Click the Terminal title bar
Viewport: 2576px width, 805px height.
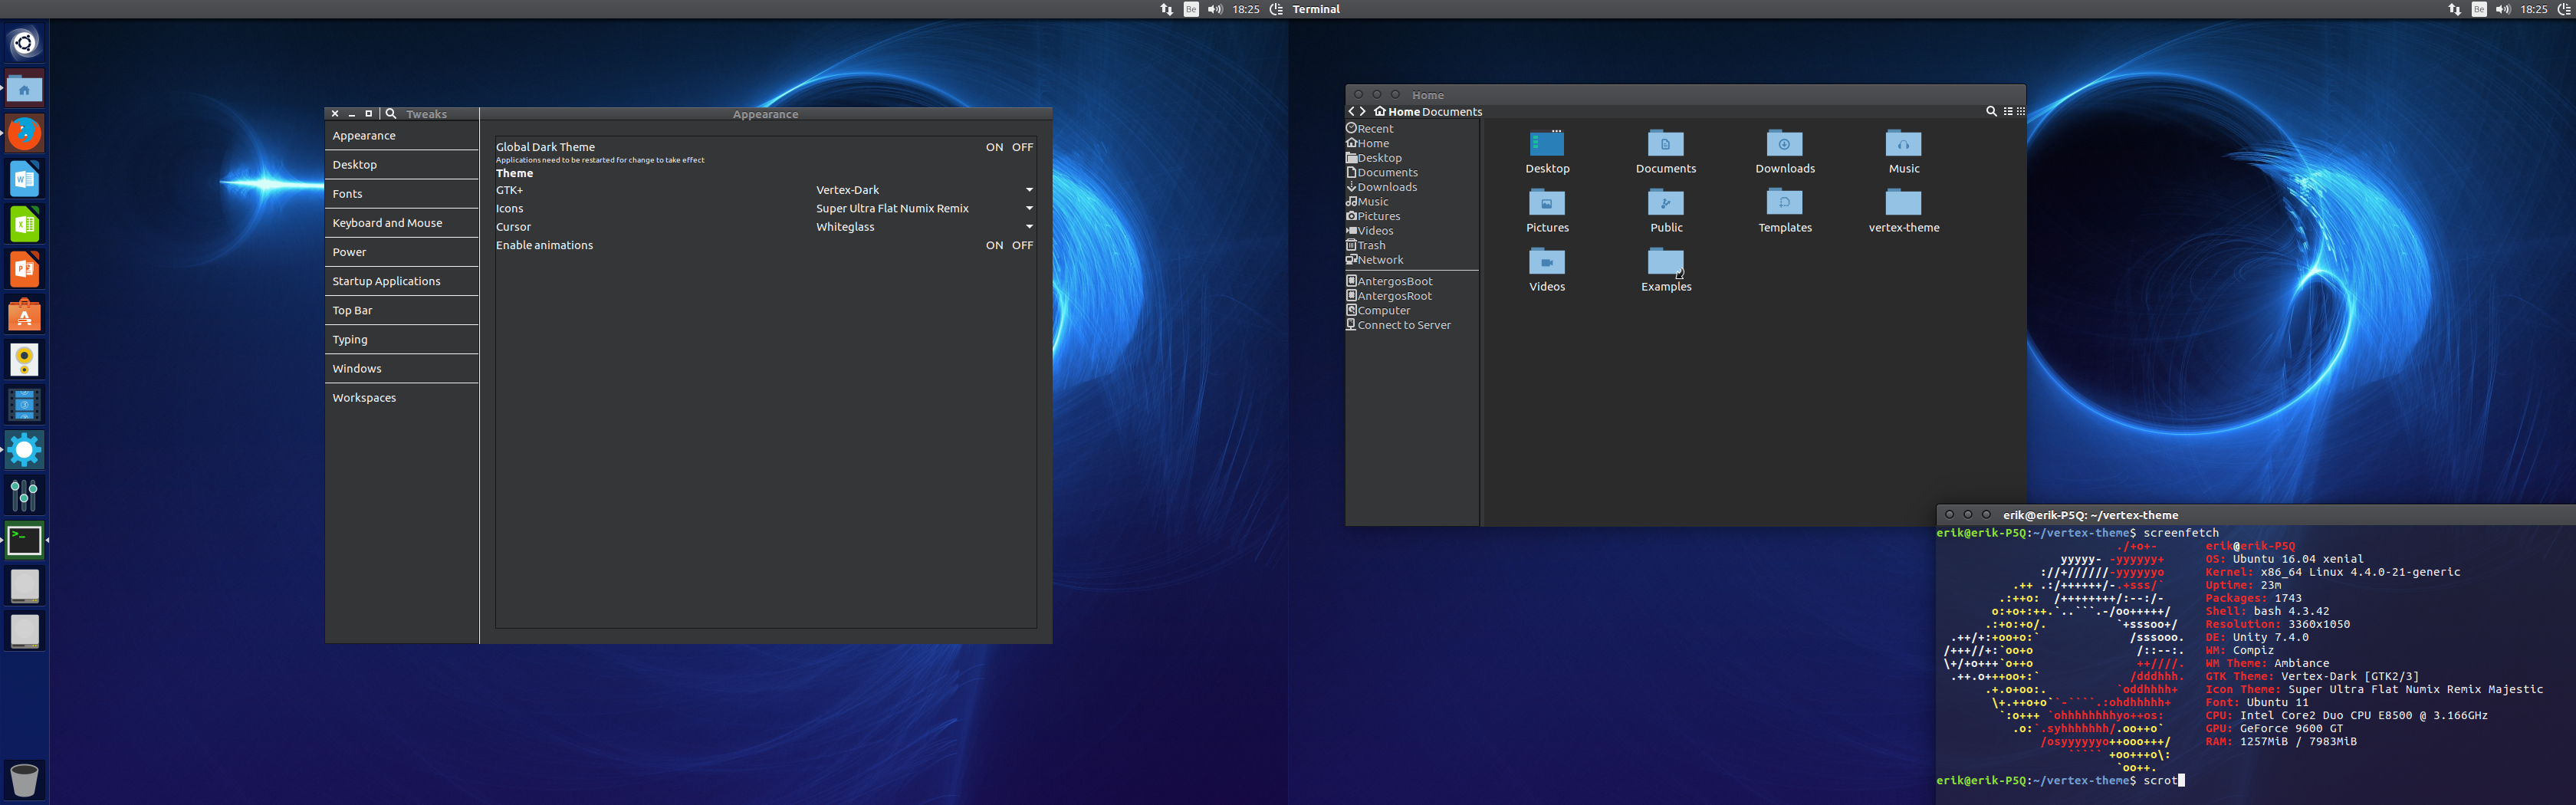click(x=2256, y=515)
